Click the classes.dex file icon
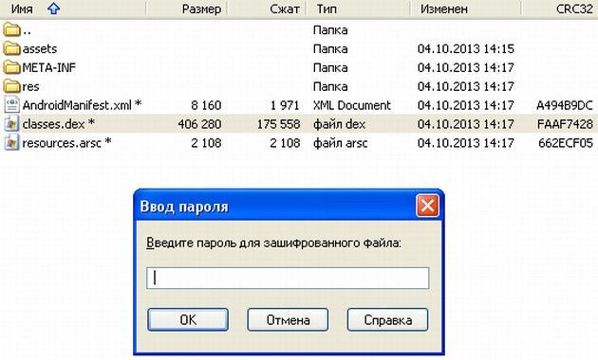This screenshot has width=598, height=360. click(x=11, y=124)
